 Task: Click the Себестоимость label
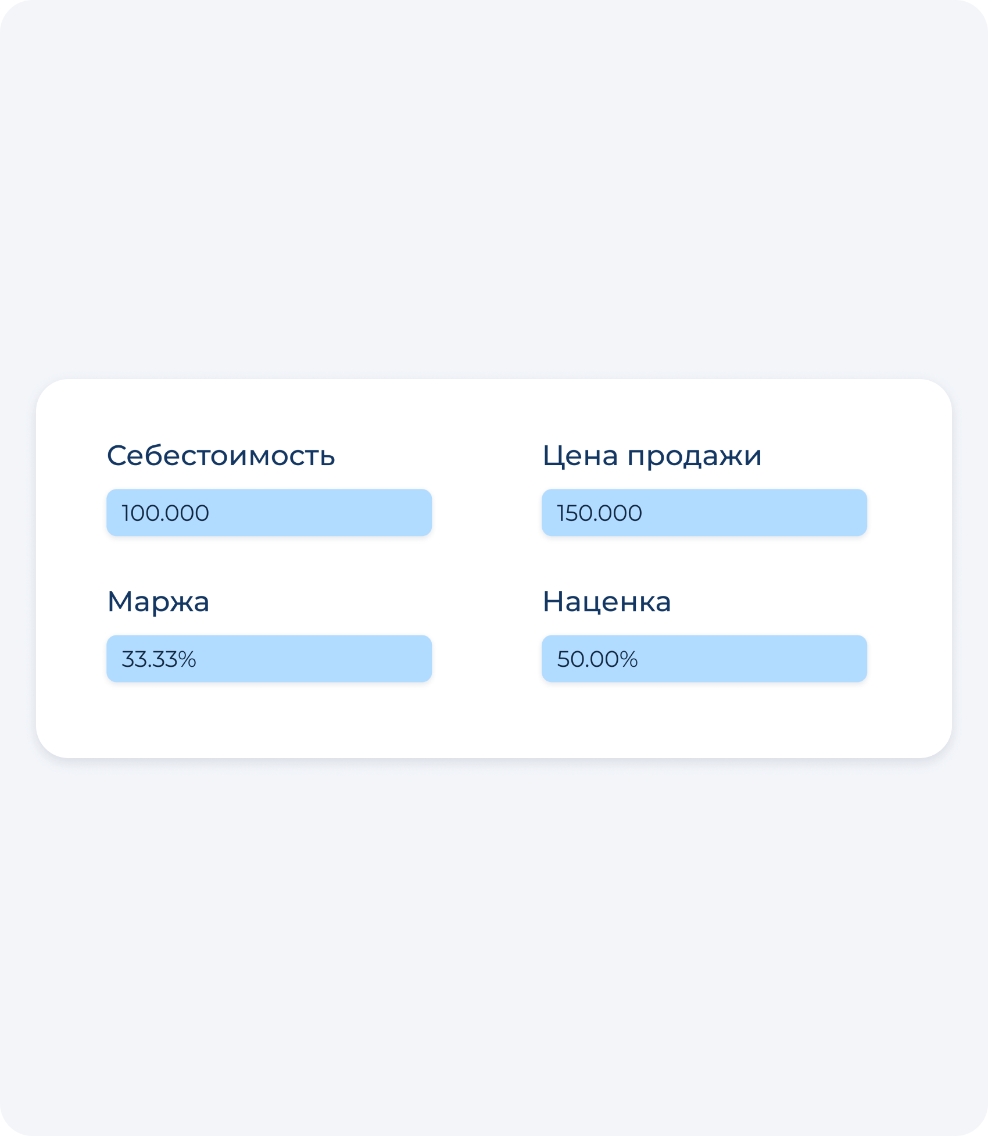coord(221,455)
